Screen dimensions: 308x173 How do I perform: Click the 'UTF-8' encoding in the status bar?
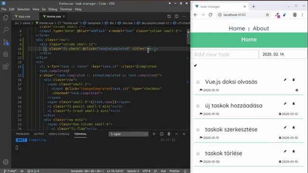146,171
